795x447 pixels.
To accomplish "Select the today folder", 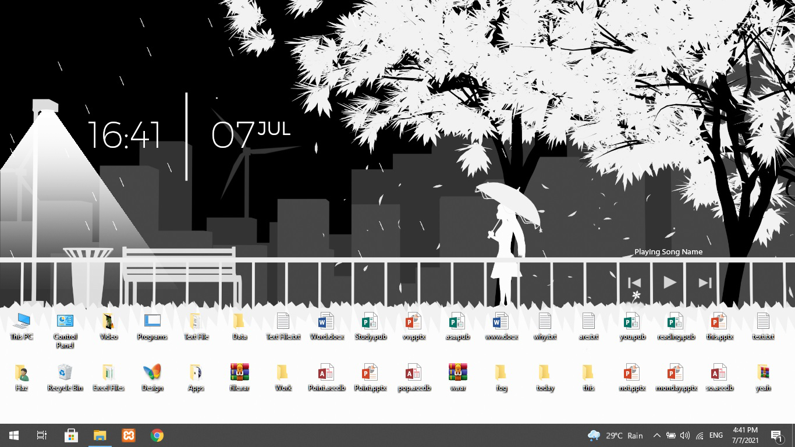I will tap(545, 377).
